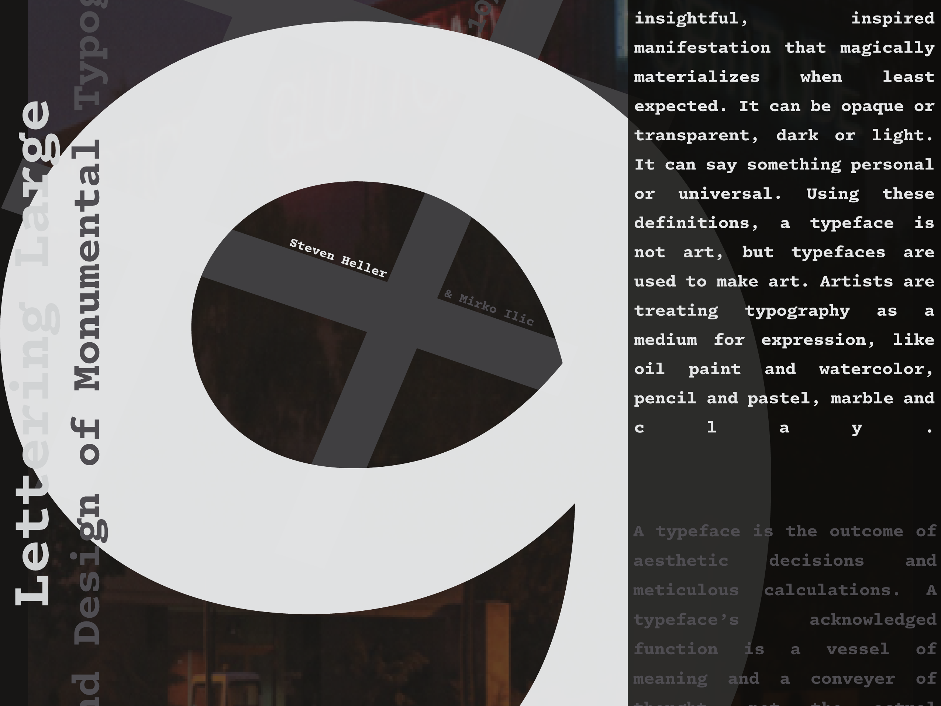Click the vertical 'Lettering Large' title
941x706 pixels.
[36, 353]
